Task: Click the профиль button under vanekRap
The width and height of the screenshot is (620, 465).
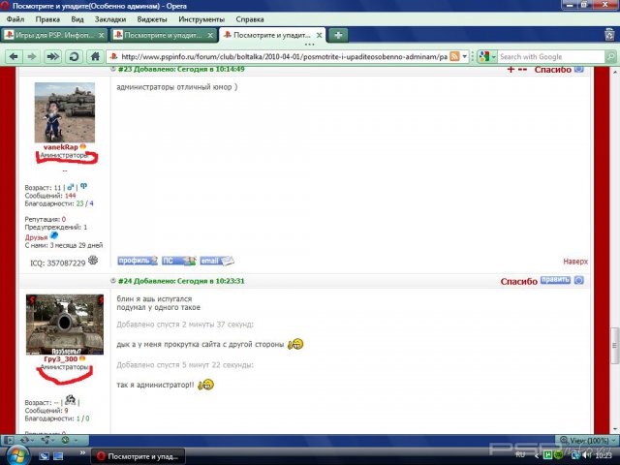Action: tap(136, 261)
